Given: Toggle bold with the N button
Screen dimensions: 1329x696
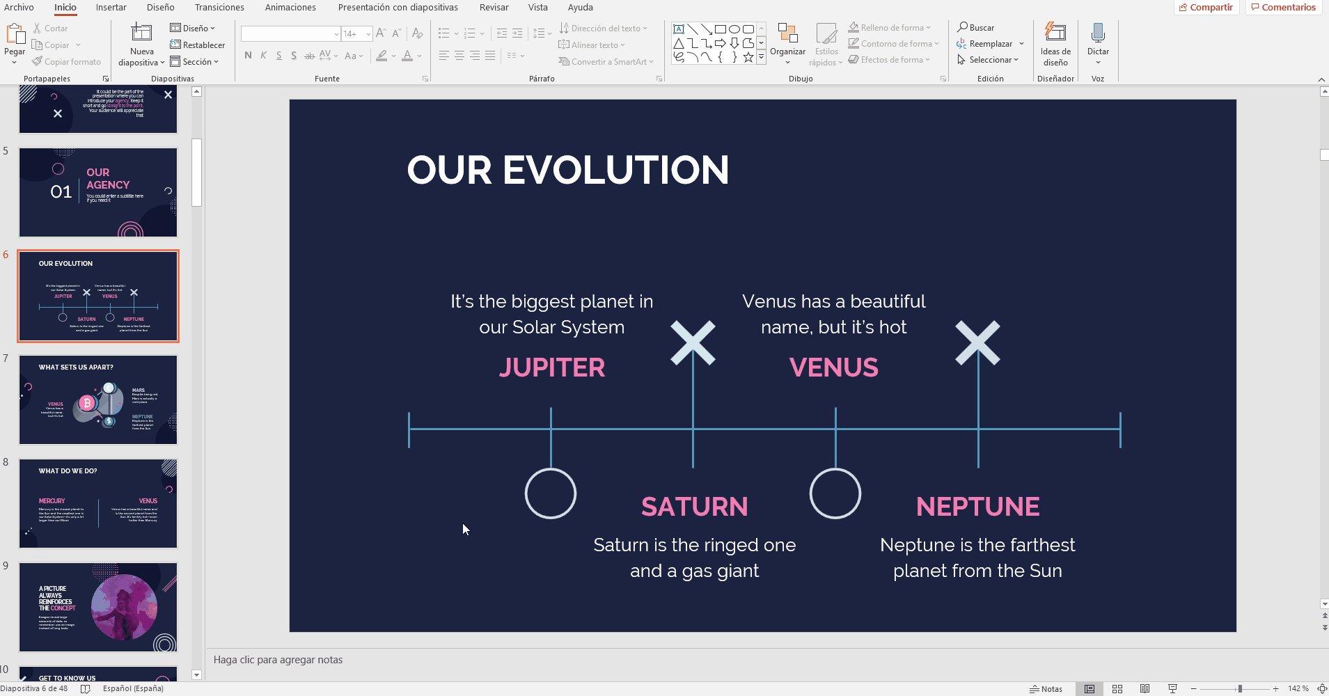Looking at the screenshot, I should coord(249,56).
